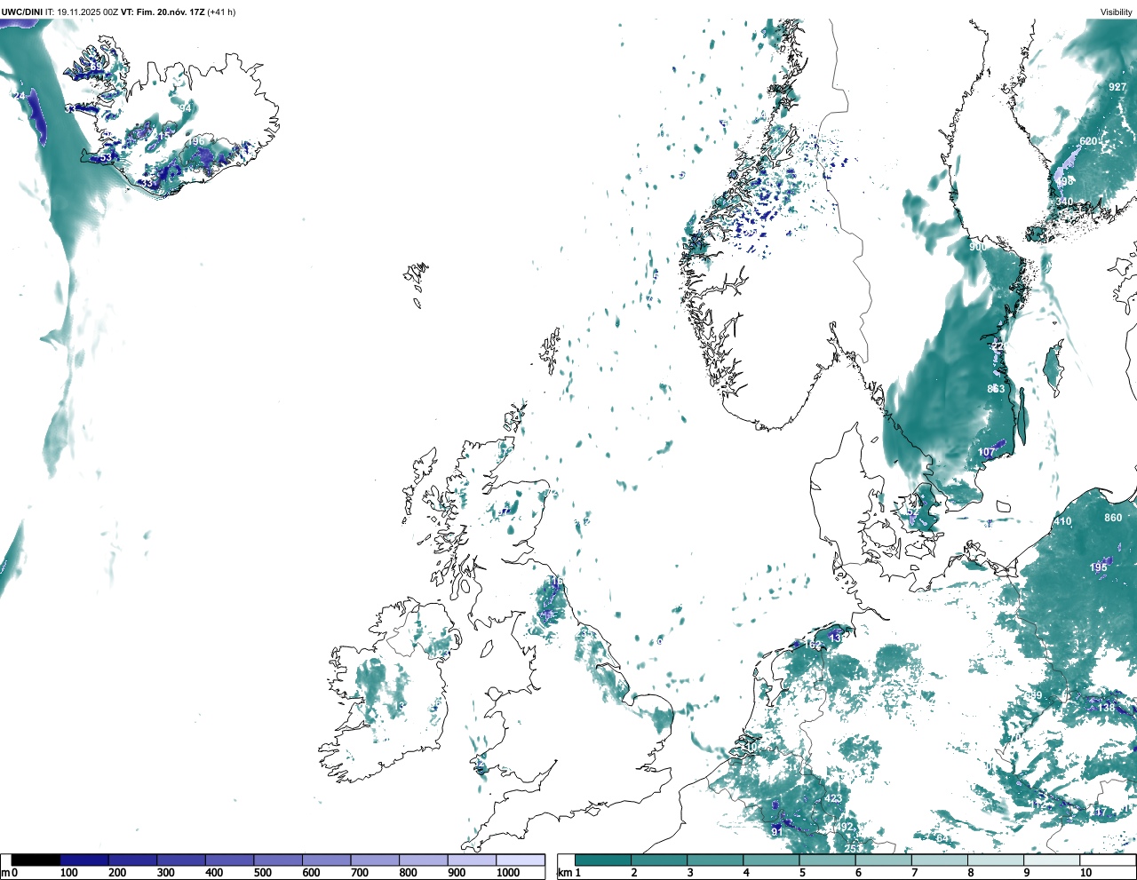
Task: Click the 'Visibility' title label
Action: click(1117, 12)
